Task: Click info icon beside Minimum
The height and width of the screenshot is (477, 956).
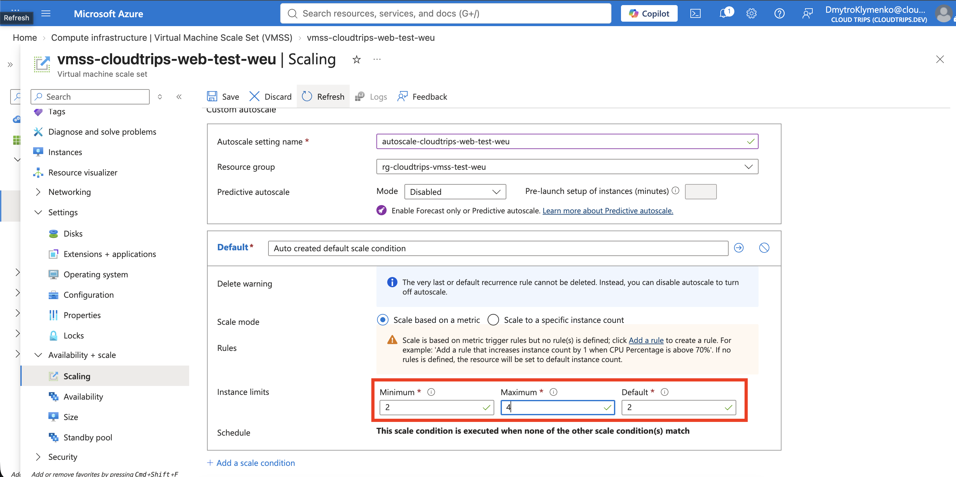Action: 431,392
